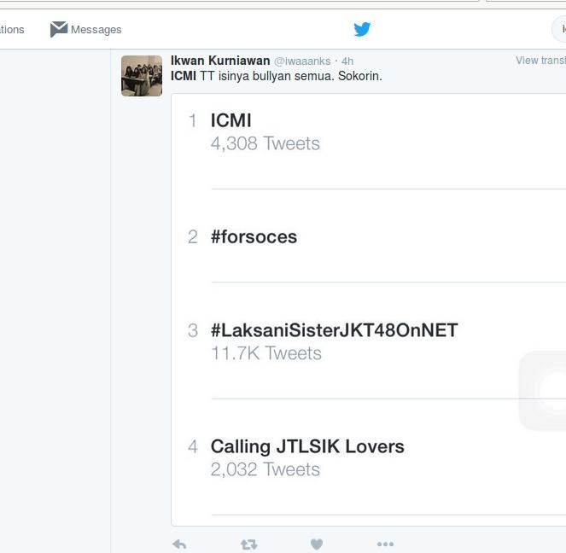
Task: Open the partially visible Notifications tab
Action: [x=12, y=30]
